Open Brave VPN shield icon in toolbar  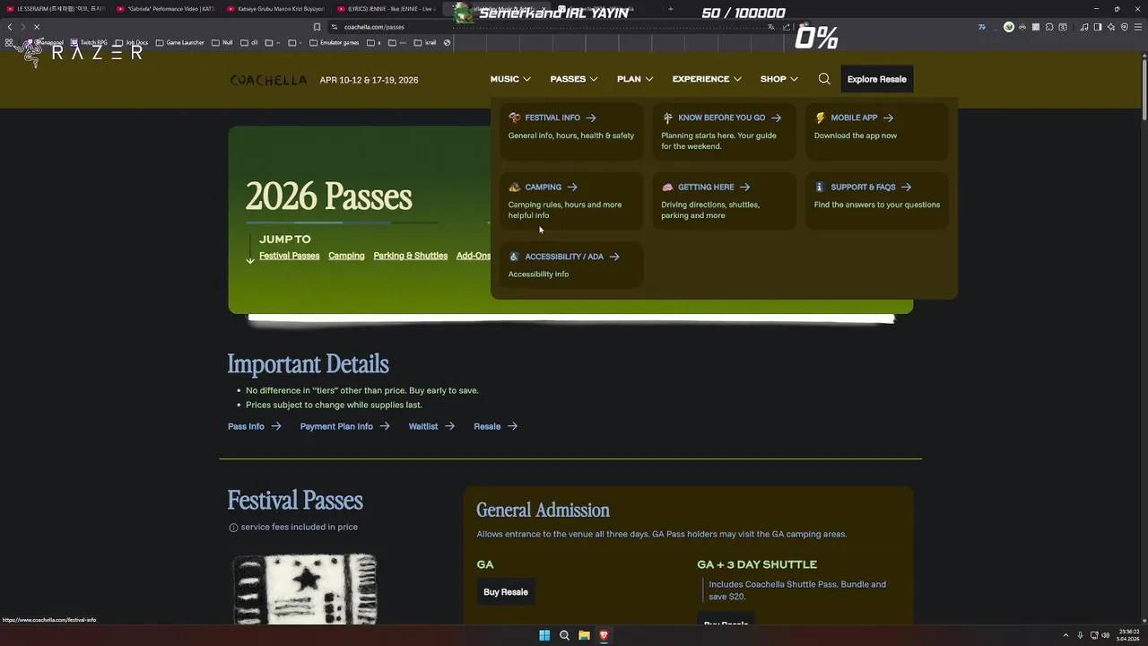click(1125, 27)
